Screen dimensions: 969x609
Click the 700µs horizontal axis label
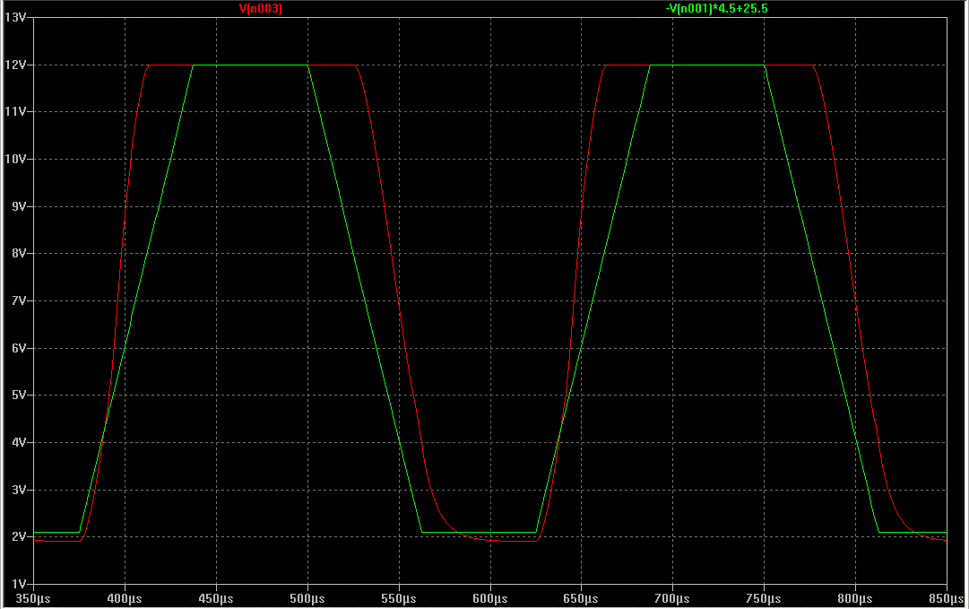click(672, 598)
